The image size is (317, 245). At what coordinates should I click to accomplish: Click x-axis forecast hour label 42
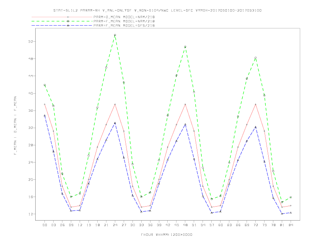[x=168, y=225]
